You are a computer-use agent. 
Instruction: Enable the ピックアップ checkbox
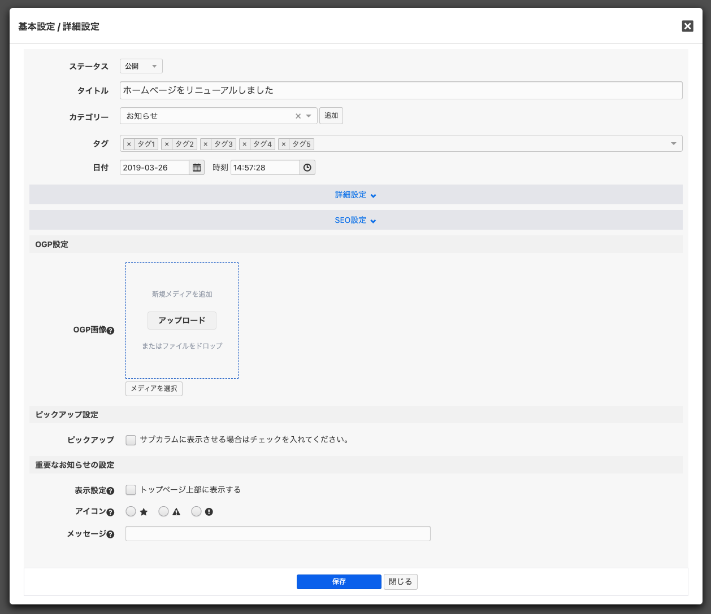131,440
